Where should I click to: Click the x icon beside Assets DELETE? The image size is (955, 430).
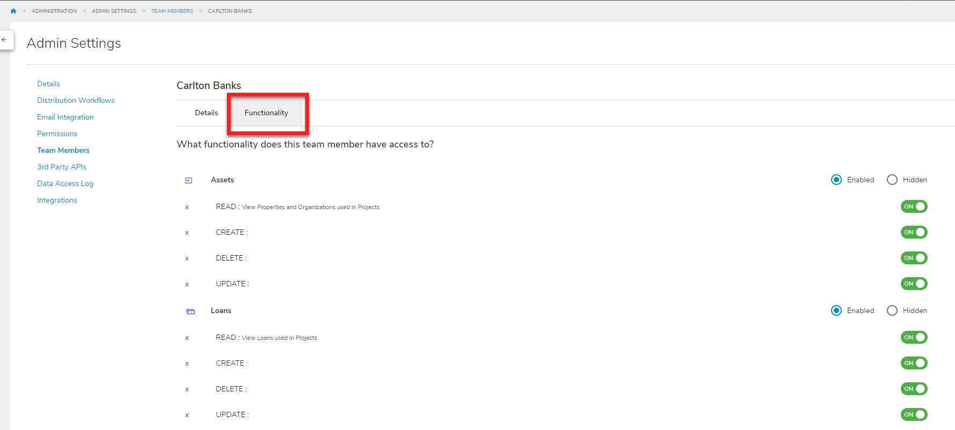tap(187, 258)
